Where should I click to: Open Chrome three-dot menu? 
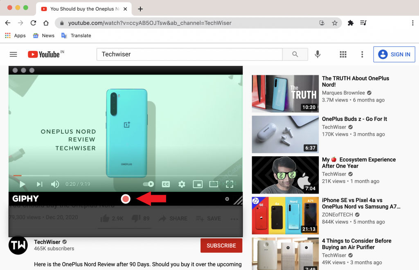(412, 23)
